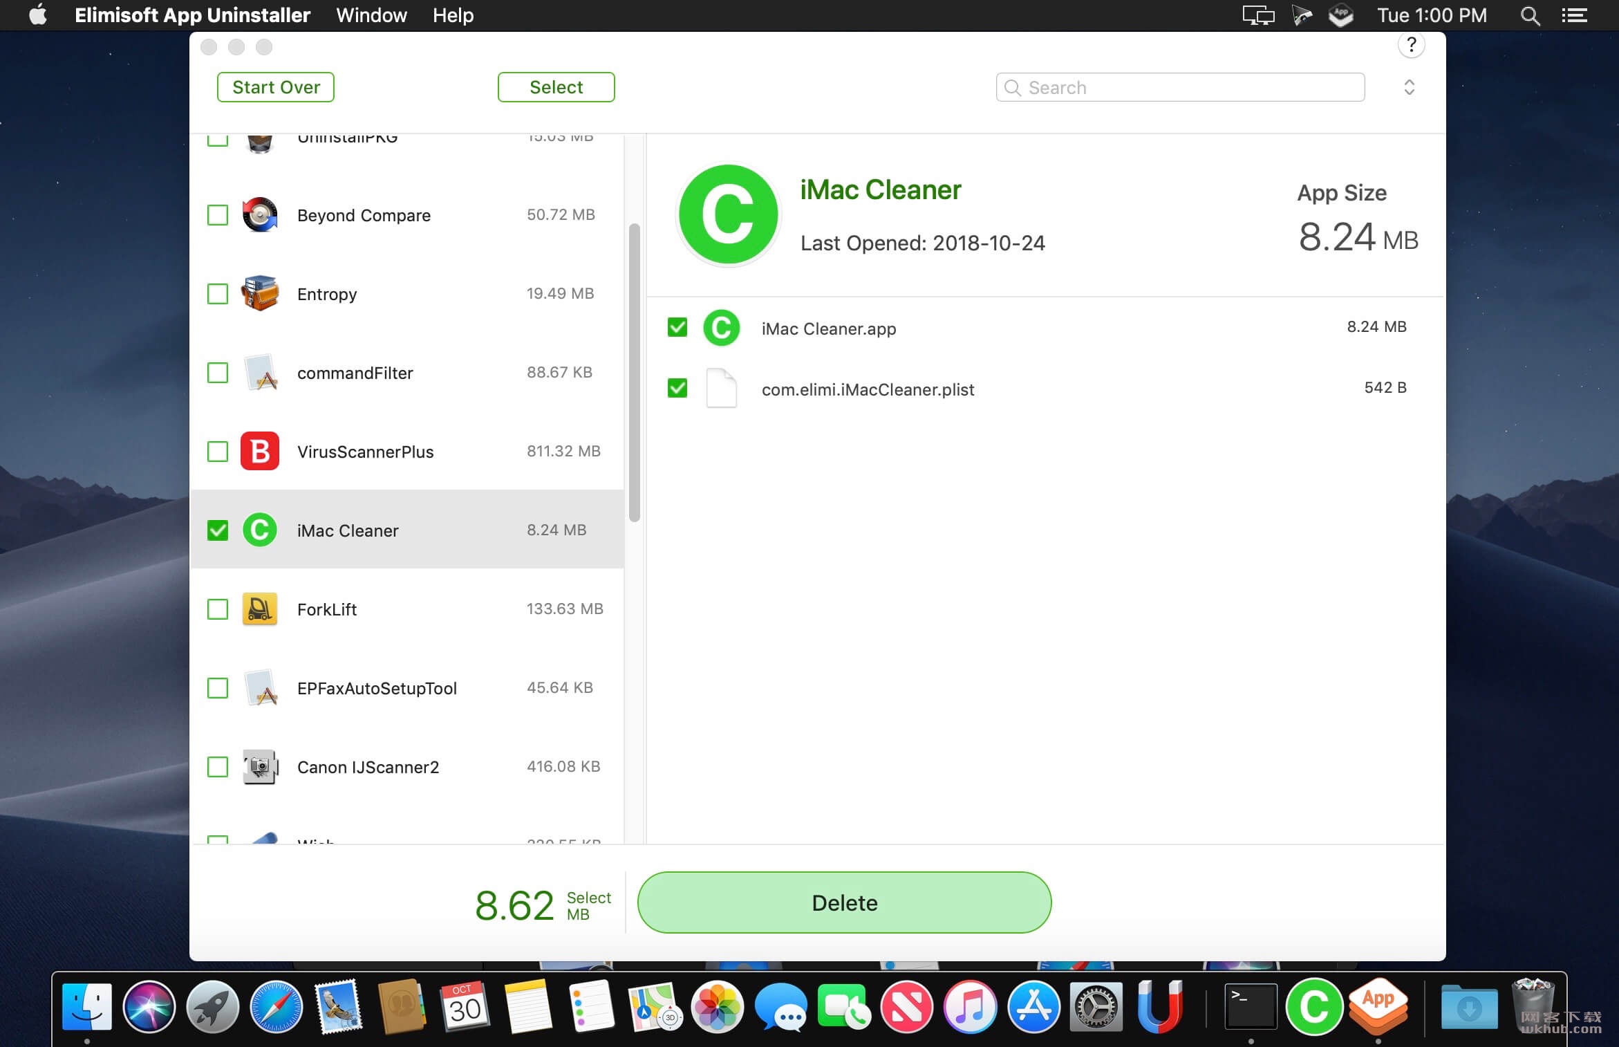The image size is (1619, 1047).
Task: Uncheck the com.elimi.iMacCleaner.plist checkbox
Action: click(677, 388)
